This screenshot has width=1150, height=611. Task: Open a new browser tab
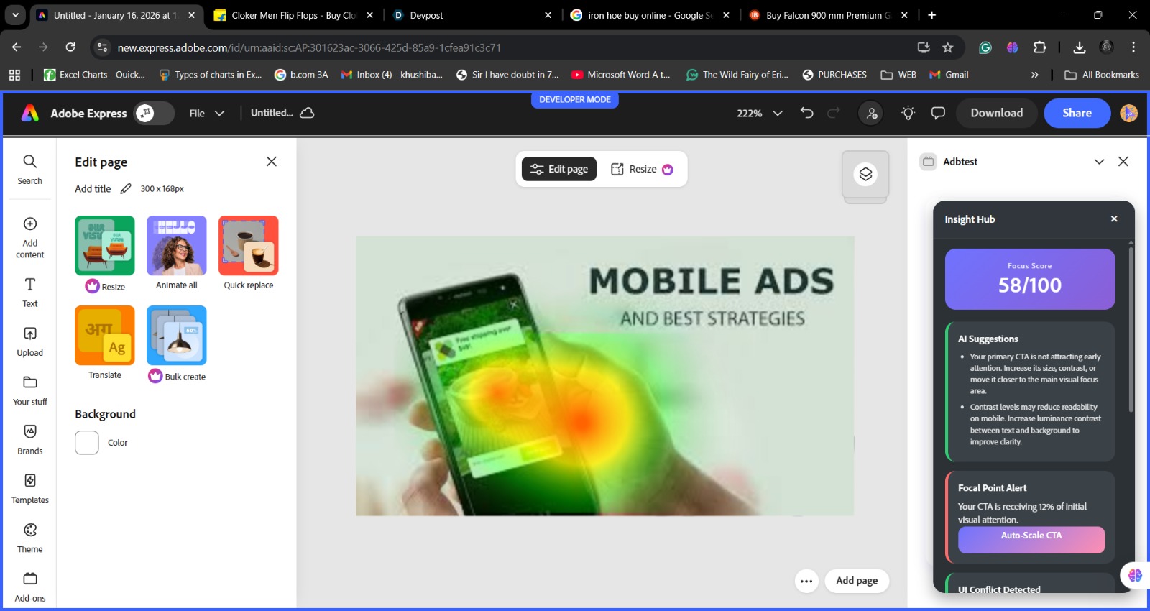point(931,15)
